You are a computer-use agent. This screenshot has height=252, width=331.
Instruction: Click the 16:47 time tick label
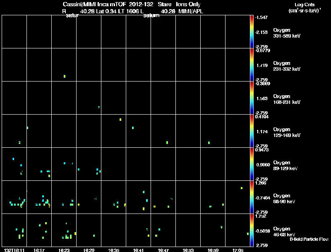163,250
